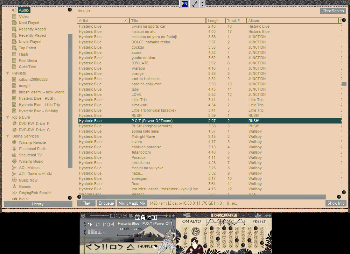Open the Real Media view icon
The height and width of the screenshot is (254, 350).
click(x=14, y=61)
